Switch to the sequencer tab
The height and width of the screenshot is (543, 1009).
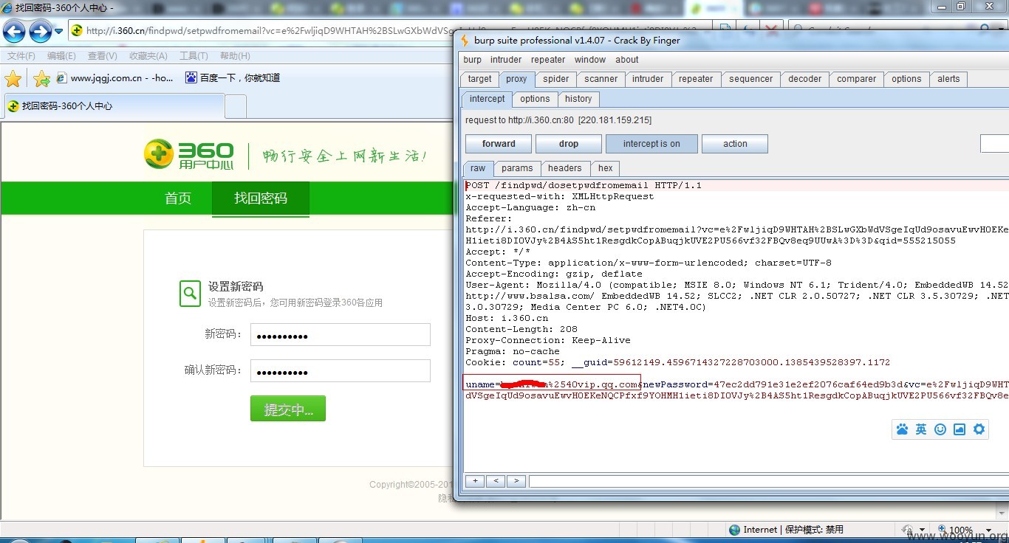point(751,79)
